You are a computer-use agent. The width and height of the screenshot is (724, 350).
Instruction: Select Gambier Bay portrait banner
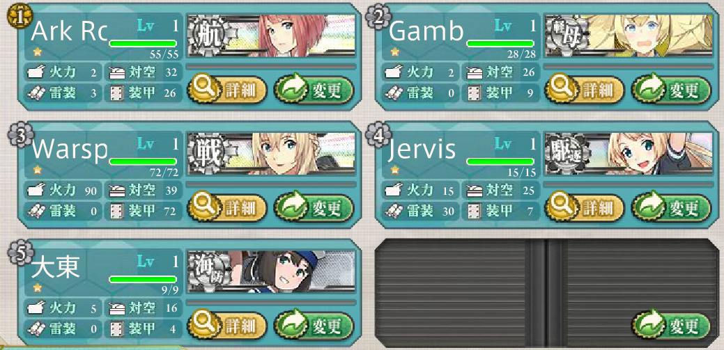click(629, 35)
